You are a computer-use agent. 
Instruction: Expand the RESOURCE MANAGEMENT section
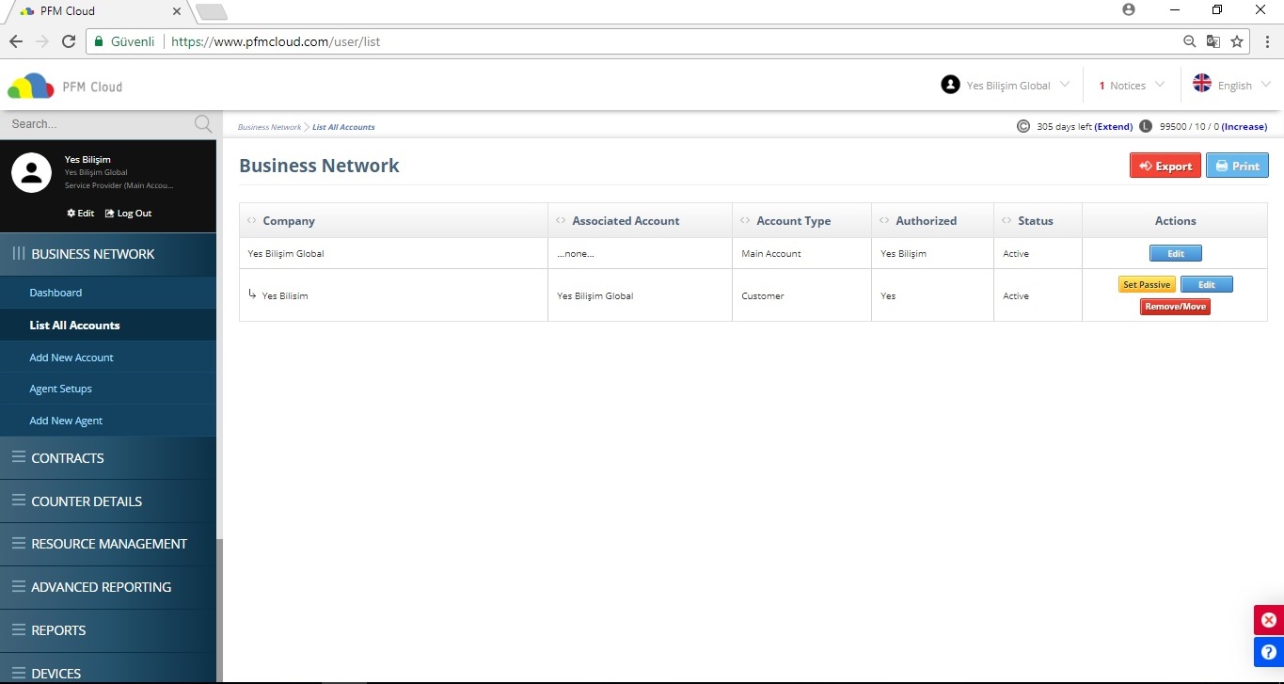coord(108,544)
